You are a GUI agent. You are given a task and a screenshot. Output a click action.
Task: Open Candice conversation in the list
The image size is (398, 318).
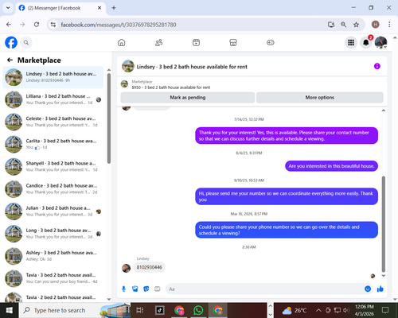53,188
